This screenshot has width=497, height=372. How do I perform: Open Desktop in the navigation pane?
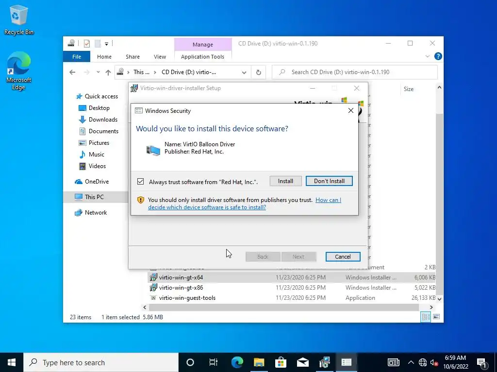[x=94, y=108]
